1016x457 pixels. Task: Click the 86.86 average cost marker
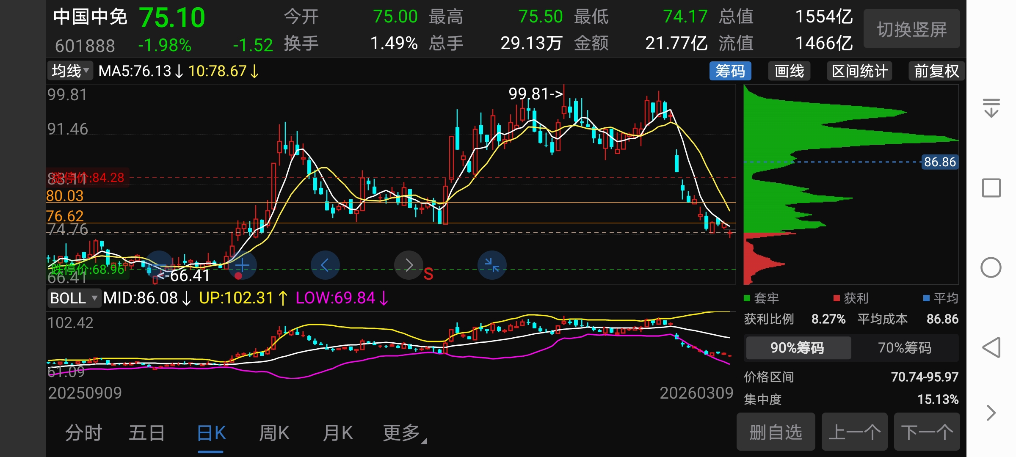point(940,162)
